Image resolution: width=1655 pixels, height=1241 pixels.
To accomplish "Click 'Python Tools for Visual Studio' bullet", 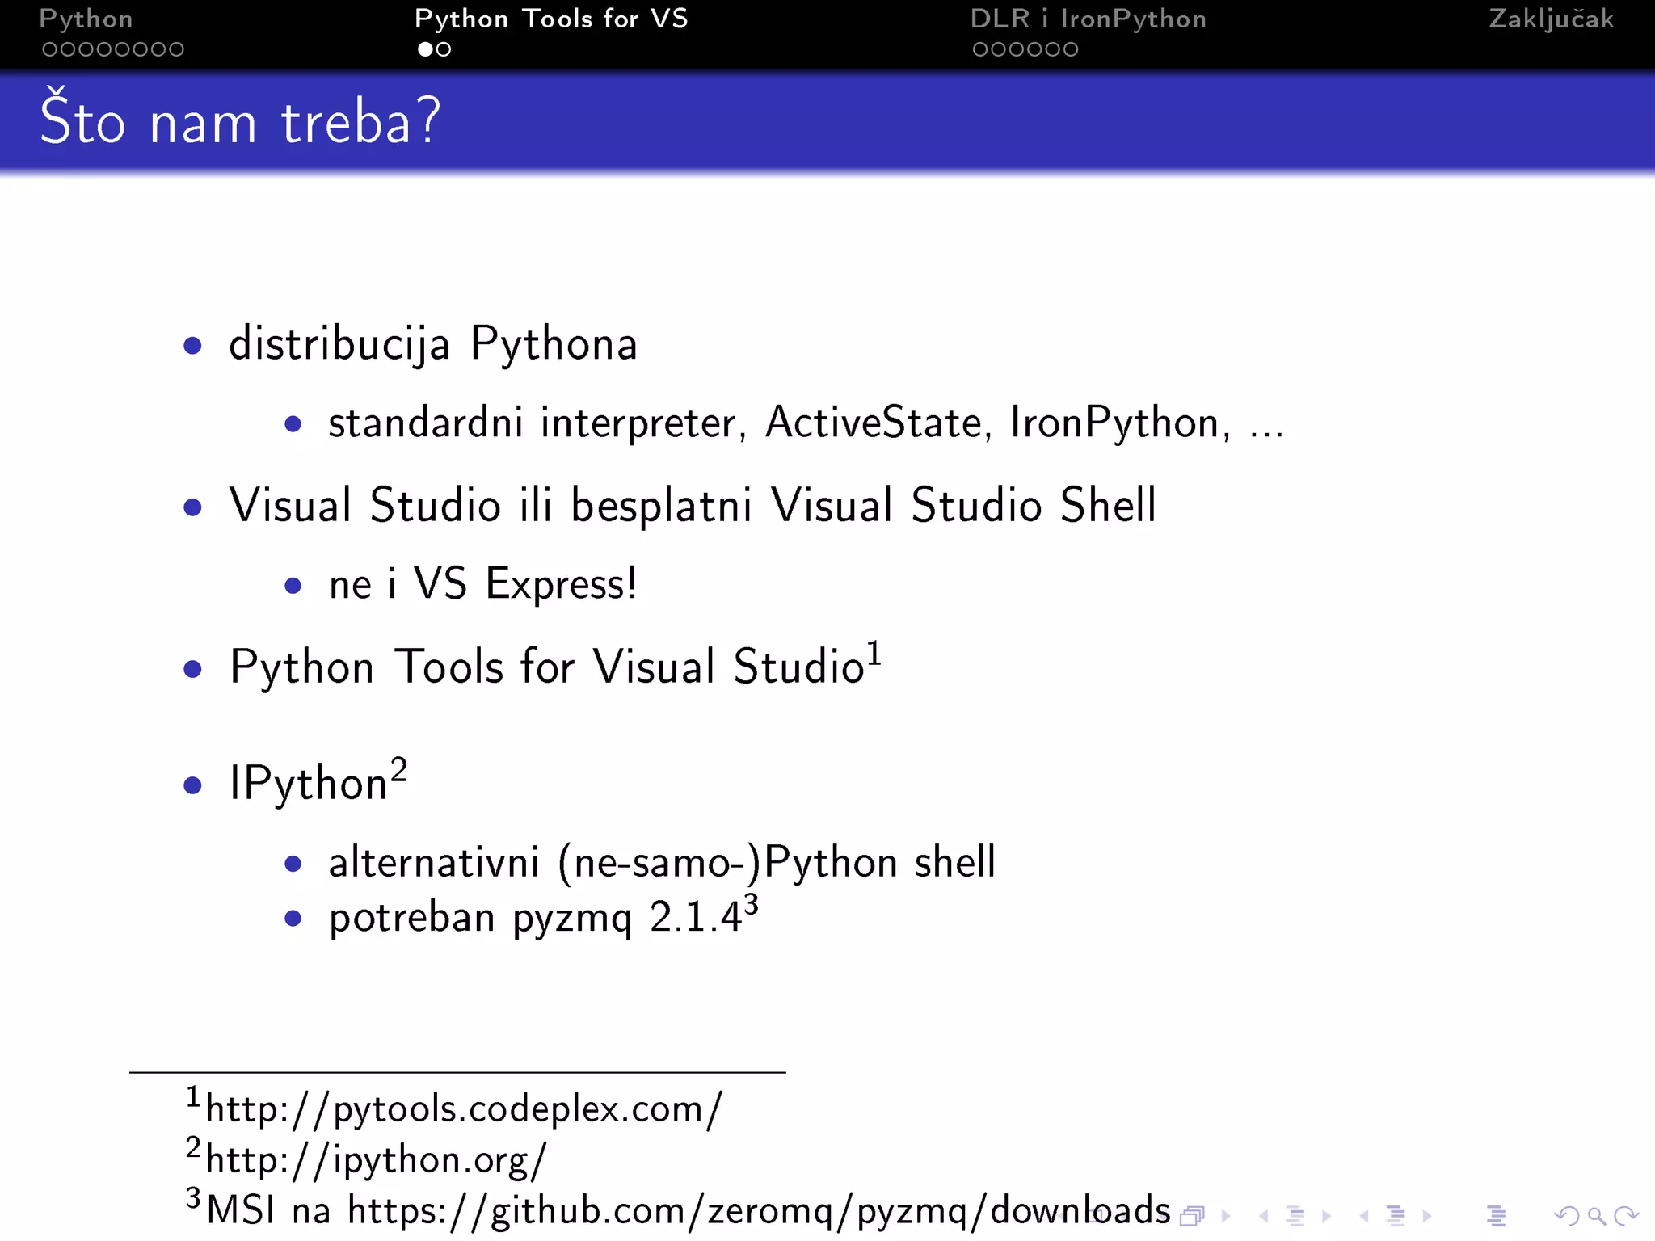I will point(547,667).
